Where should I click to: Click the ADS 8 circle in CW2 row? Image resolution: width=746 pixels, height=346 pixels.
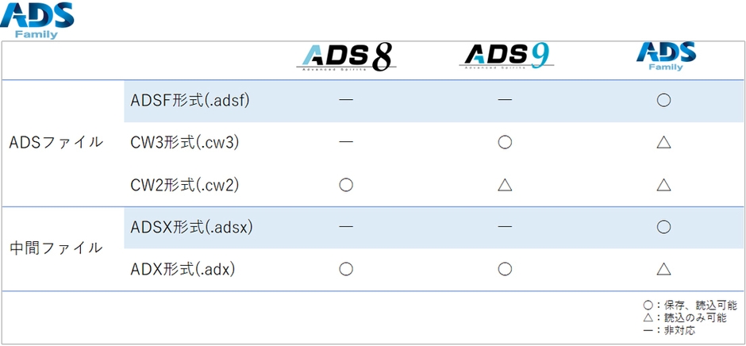345,185
